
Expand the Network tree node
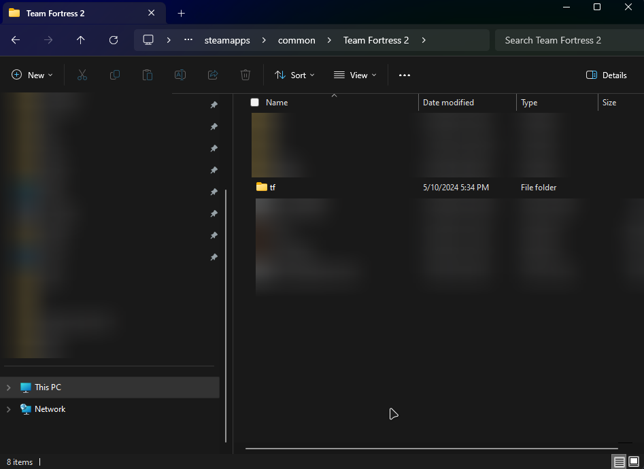point(9,409)
